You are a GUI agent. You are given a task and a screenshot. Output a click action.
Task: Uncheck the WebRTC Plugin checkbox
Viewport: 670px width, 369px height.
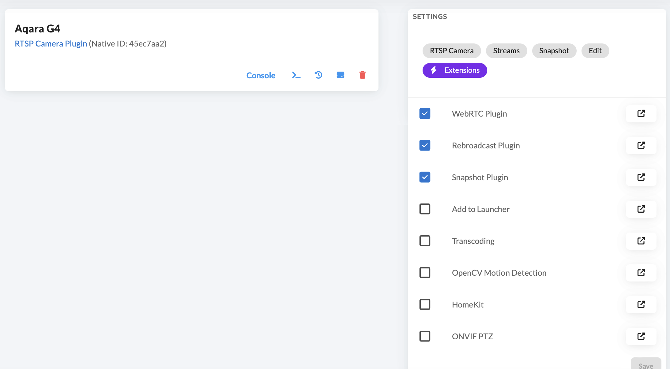pyautogui.click(x=425, y=114)
